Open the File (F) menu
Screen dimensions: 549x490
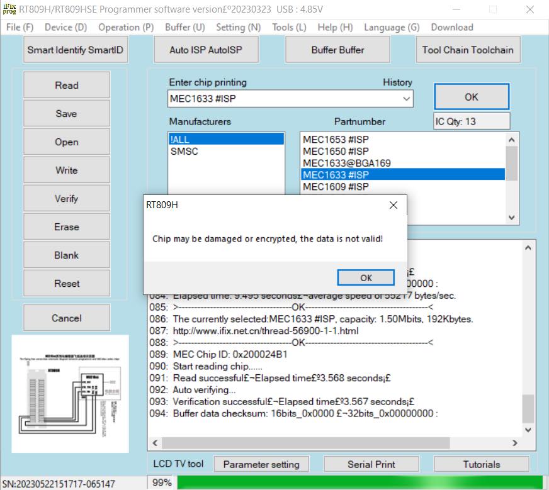point(20,27)
